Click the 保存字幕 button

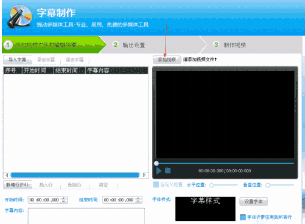(x=75, y=60)
